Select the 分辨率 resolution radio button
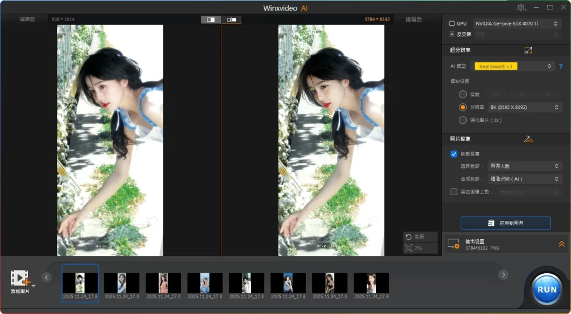This screenshot has width=571, height=314. (463, 107)
